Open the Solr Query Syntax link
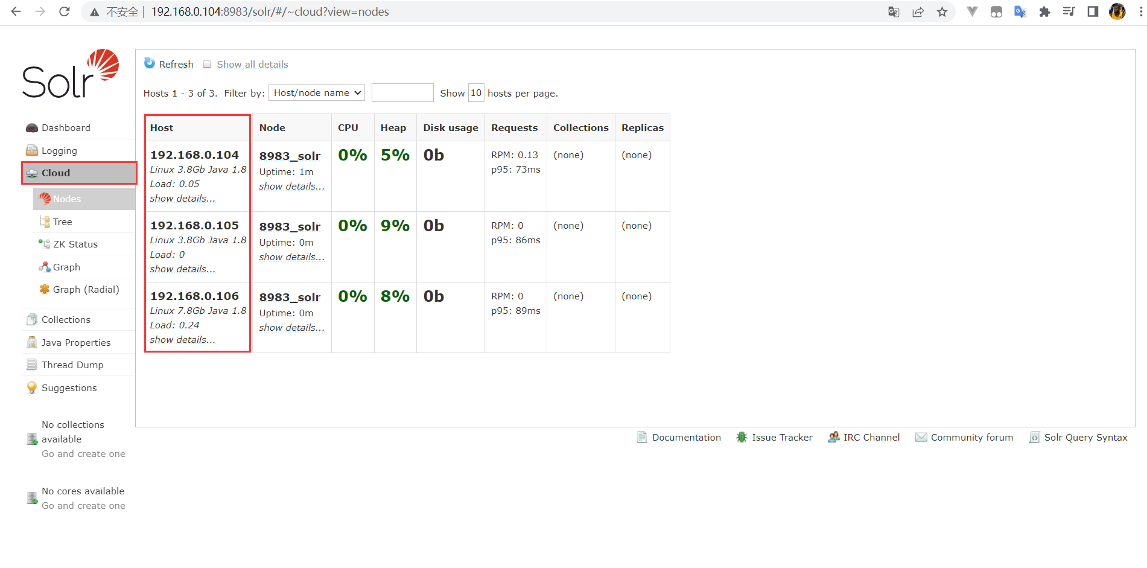The image size is (1147, 568). 1085,437
